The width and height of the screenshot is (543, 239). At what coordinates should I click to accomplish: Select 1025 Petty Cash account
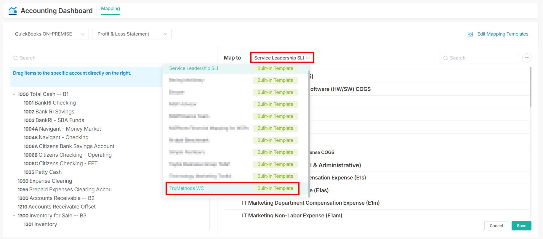(x=42, y=172)
